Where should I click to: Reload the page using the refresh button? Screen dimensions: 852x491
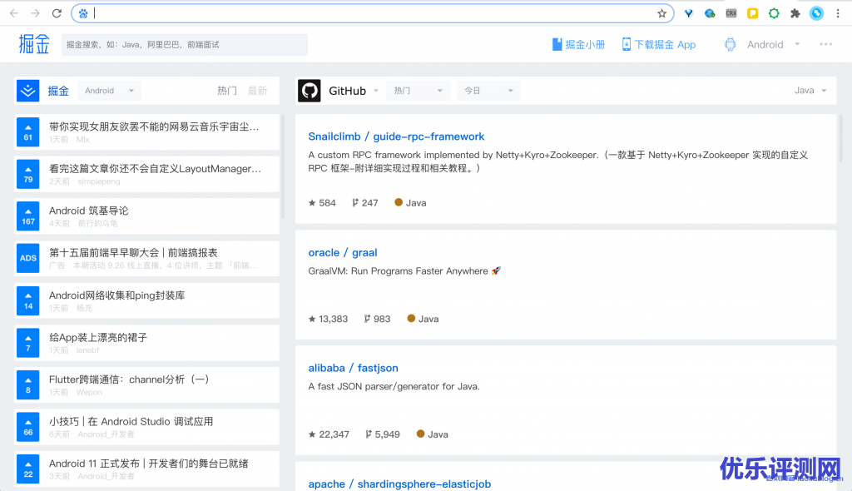[x=57, y=13]
